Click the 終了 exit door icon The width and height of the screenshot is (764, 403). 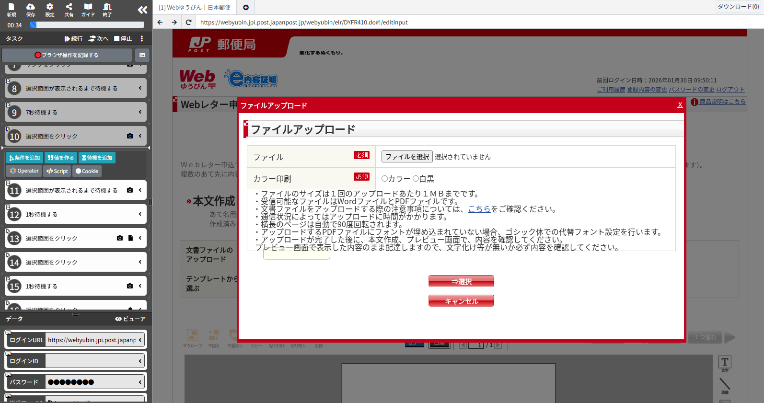click(x=107, y=10)
